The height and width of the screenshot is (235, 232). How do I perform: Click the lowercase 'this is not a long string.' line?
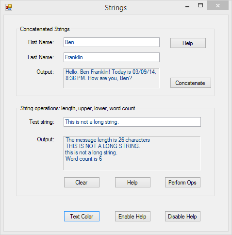tap(91, 152)
